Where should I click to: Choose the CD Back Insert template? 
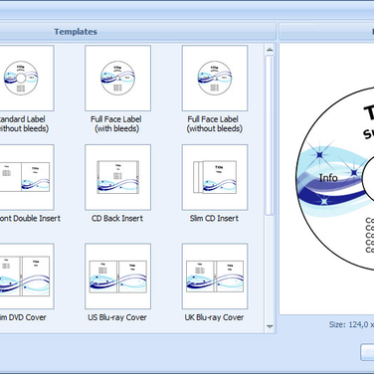[x=117, y=177]
